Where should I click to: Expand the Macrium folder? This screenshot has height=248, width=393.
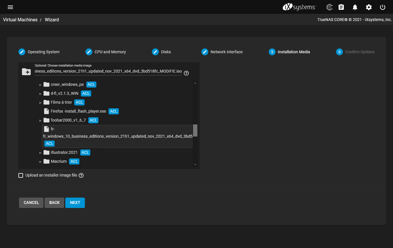(x=41, y=162)
